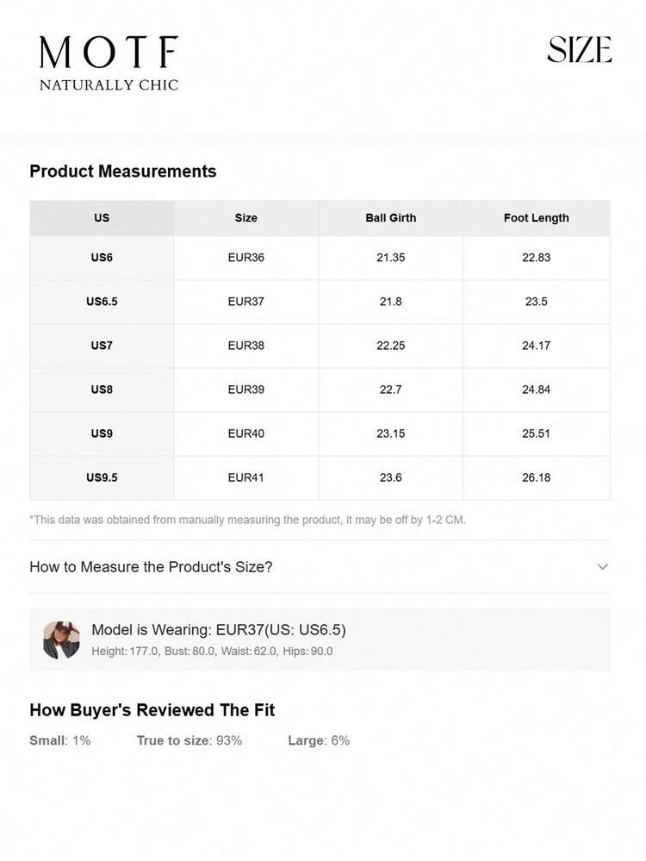Screen dimensions: 646x861
Task: Click the True to size 93% rating
Action: [x=189, y=740]
